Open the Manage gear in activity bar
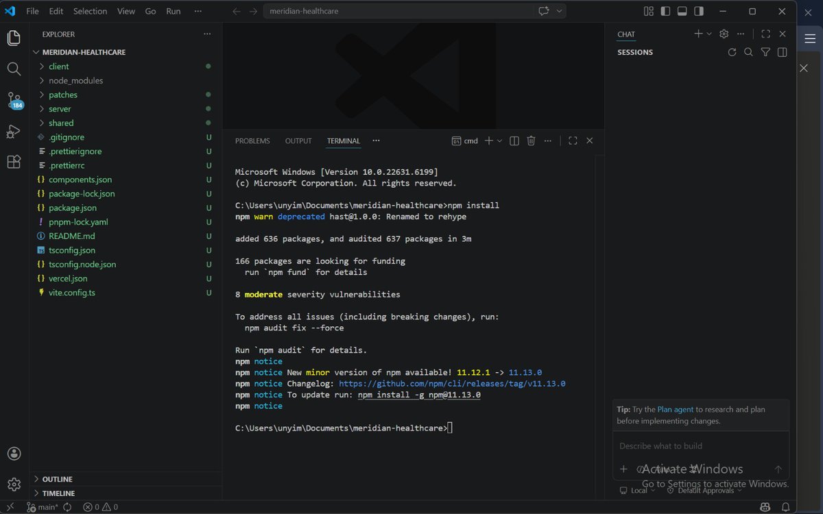 [14, 484]
